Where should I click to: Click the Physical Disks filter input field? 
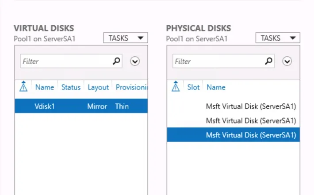click(x=223, y=61)
